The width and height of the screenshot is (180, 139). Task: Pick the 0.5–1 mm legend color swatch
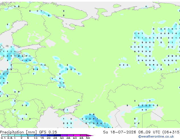tap(11, 135)
